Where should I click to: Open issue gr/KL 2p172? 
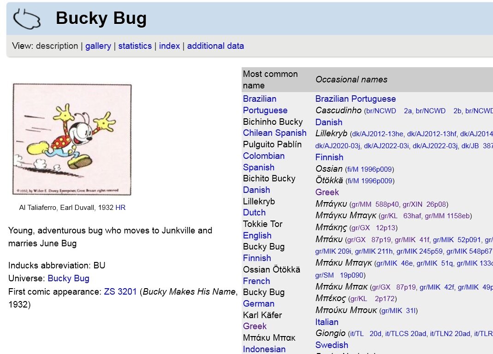(x=372, y=299)
